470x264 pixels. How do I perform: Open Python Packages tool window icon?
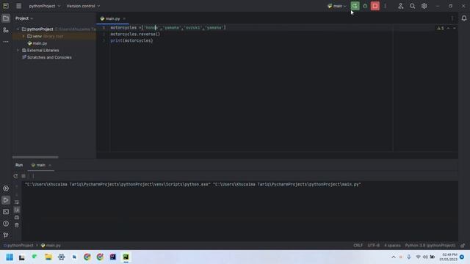click(x=6, y=188)
